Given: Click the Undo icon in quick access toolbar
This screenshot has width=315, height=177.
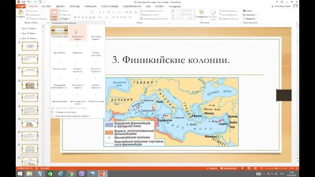Looking at the screenshot, I should [29, 2].
